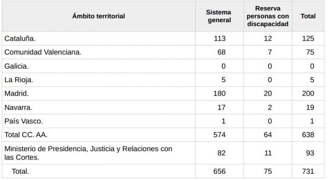Click the Total column header
Image resolution: width=329 pixels, height=180 pixels.
pyautogui.click(x=308, y=16)
